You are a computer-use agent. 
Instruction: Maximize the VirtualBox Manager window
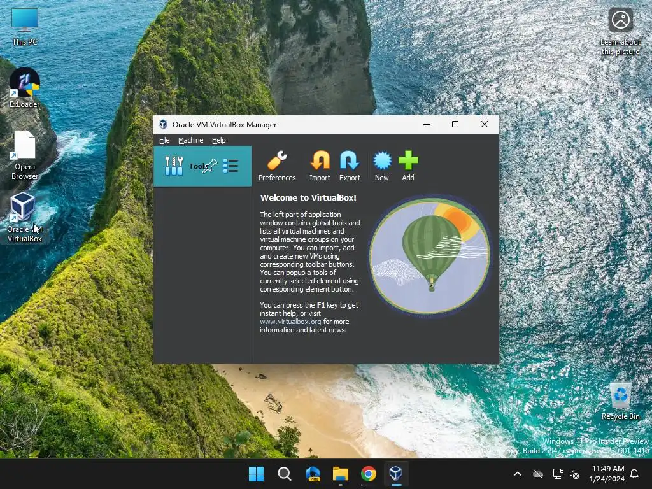455,124
